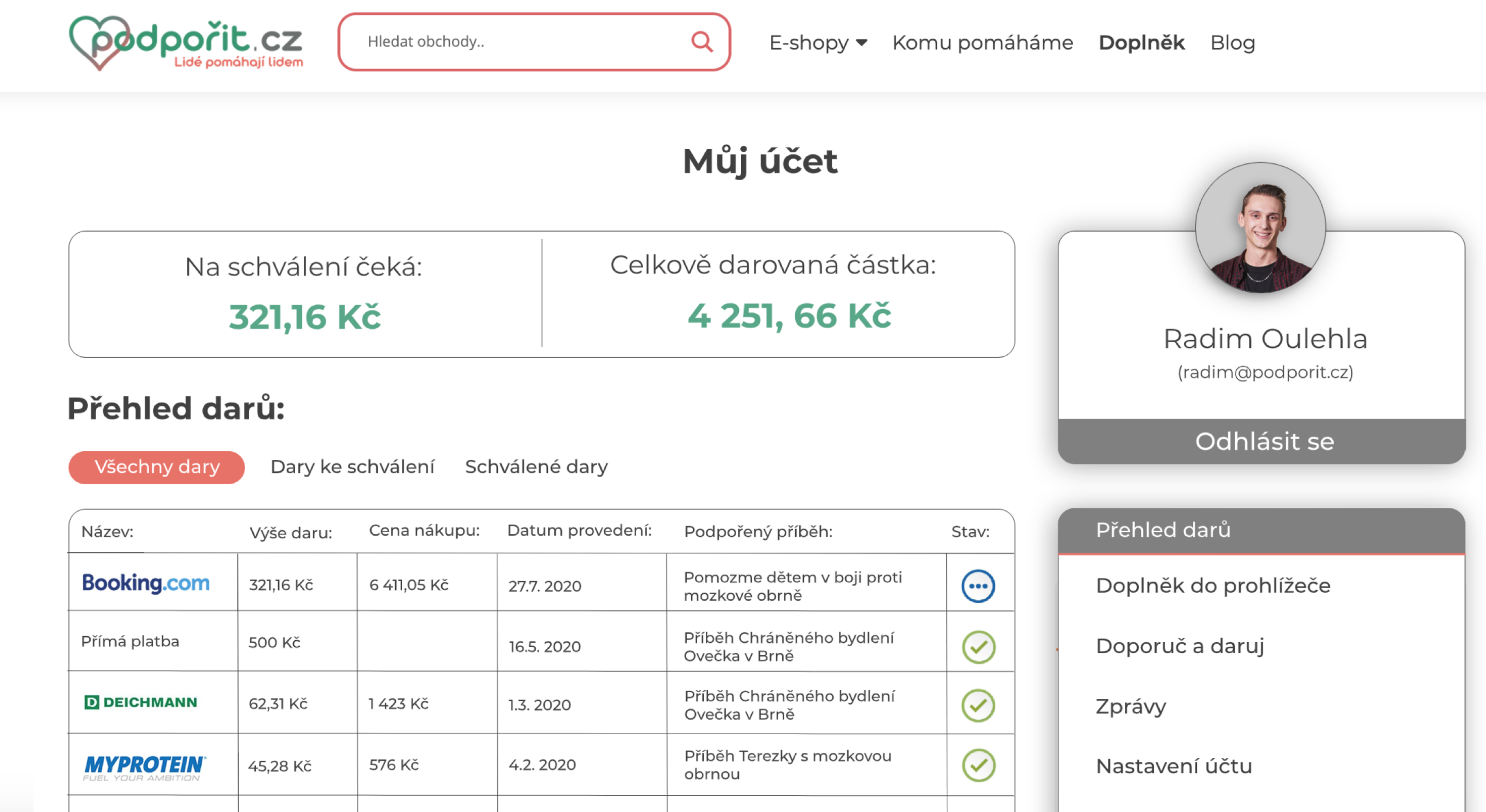Click approved checkmark in Deichmann row
This screenshot has height=812, width=1486.
(x=978, y=705)
